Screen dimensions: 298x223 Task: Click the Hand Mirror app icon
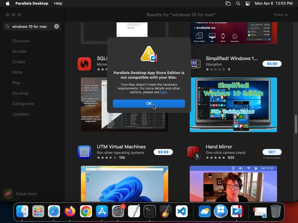[194, 152]
